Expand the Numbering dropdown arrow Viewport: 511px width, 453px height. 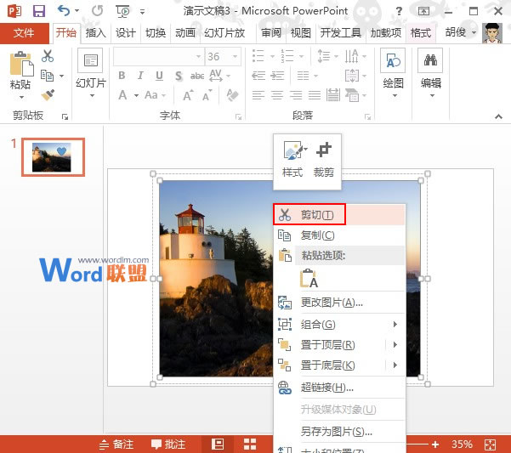(302, 56)
